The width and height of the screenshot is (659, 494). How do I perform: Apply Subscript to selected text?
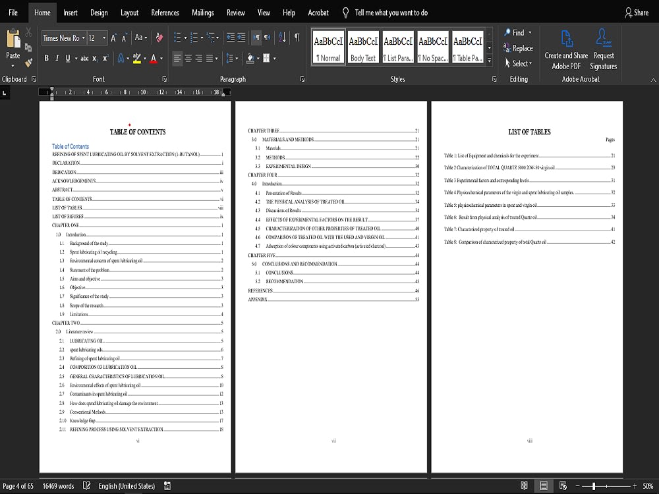[x=96, y=57]
